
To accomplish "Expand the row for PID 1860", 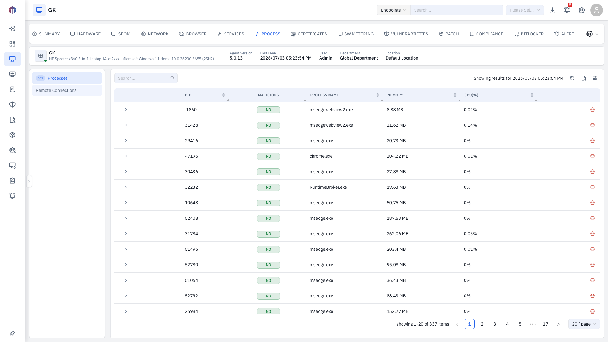I will (126, 110).
